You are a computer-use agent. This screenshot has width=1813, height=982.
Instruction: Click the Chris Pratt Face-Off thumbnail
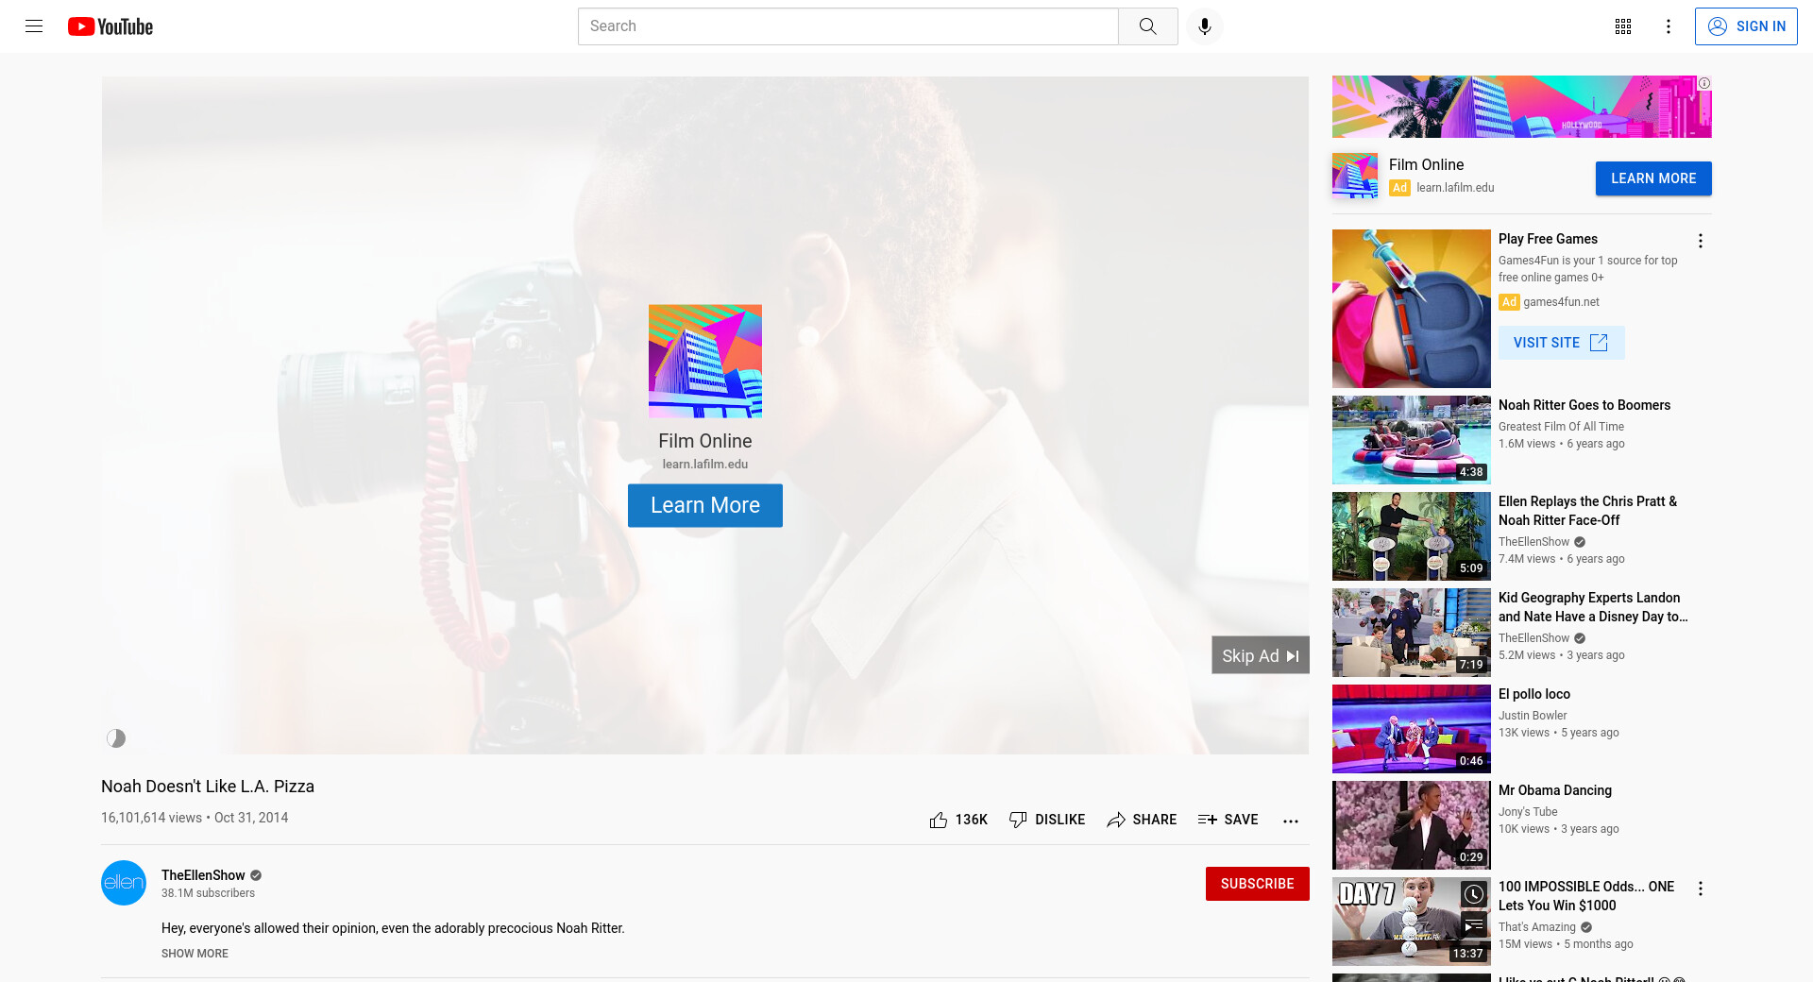coord(1411,536)
